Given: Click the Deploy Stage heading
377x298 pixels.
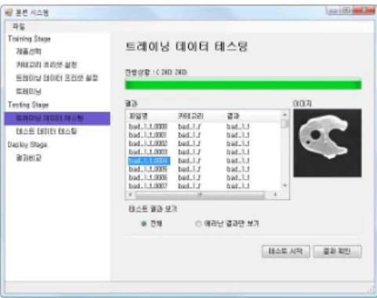Looking at the screenshot, I should [x=27, y=144].
